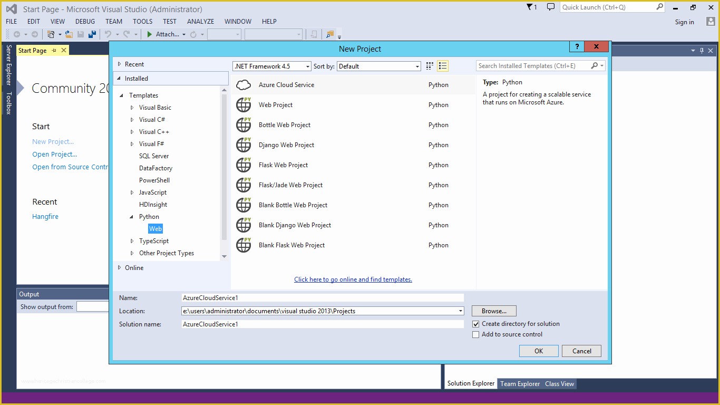
Task: Click the Browse button
Action: click(x=494, y=311)
